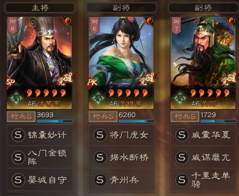Open 关羽's hero portrait card
This screenshot has height=196, width=239.
tap(203, 63)
